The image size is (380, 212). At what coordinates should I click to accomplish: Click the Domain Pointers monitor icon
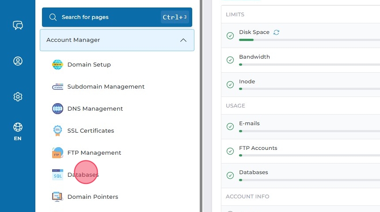coord(57,197)
